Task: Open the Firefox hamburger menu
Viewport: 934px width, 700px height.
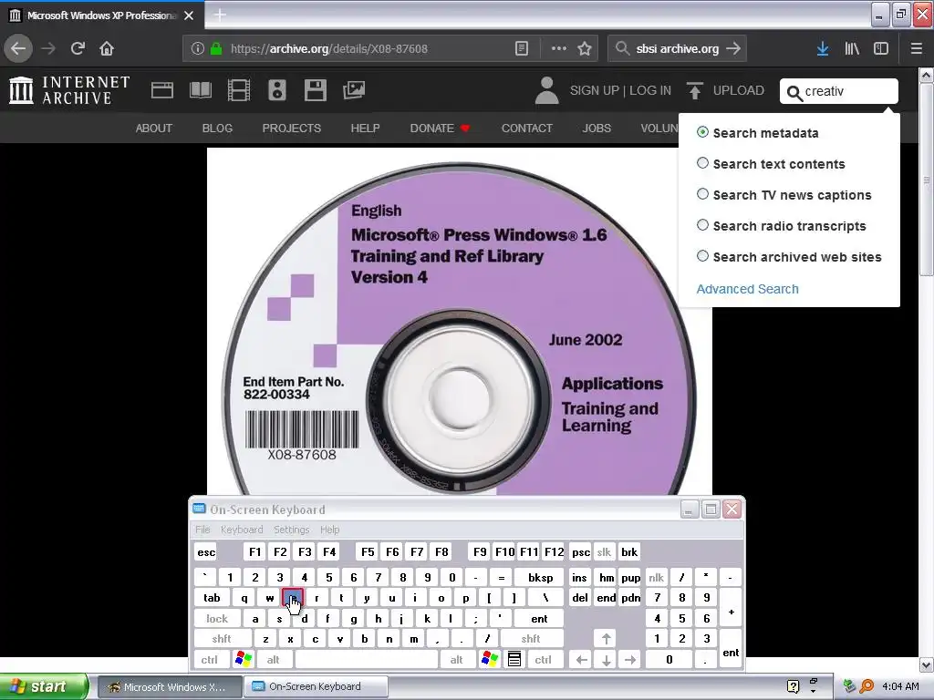Action: (917, 49)
